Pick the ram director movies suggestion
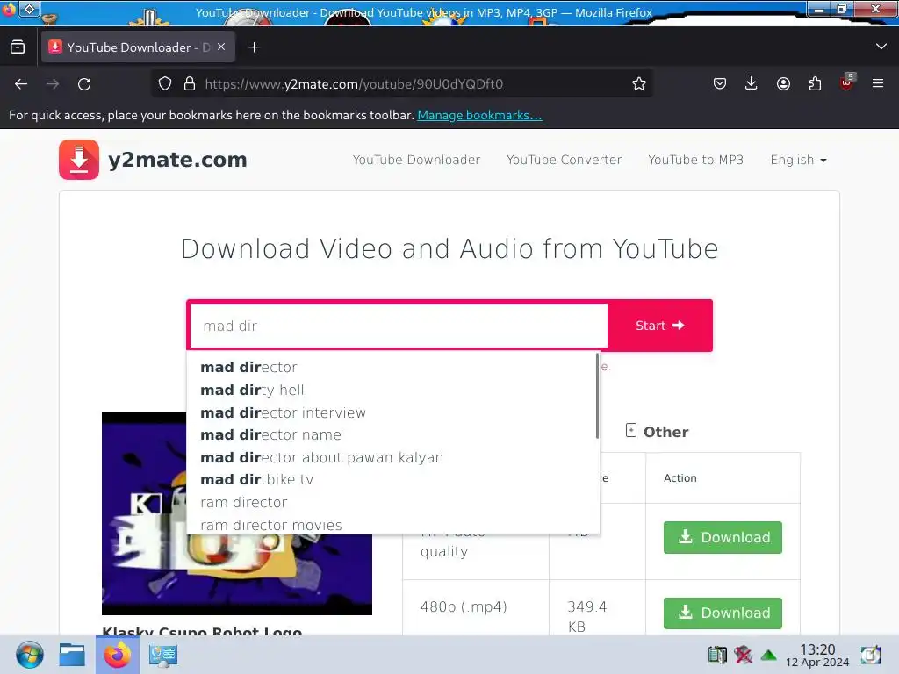899x674 pixels. tap(392, 525)
